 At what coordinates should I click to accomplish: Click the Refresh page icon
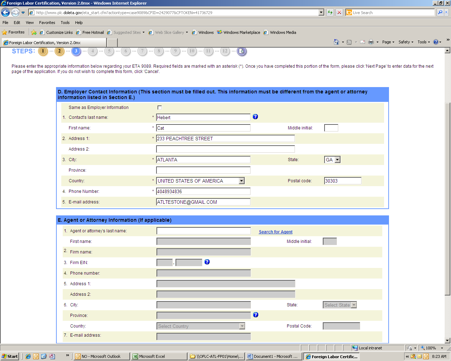(330, 13)
